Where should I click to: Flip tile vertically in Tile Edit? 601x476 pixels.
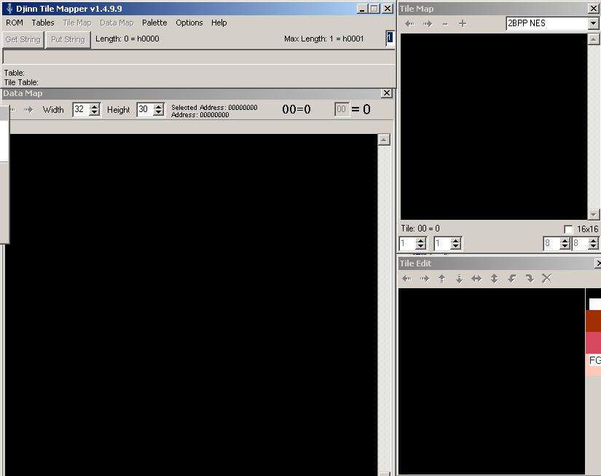click(x=495, y=279)
